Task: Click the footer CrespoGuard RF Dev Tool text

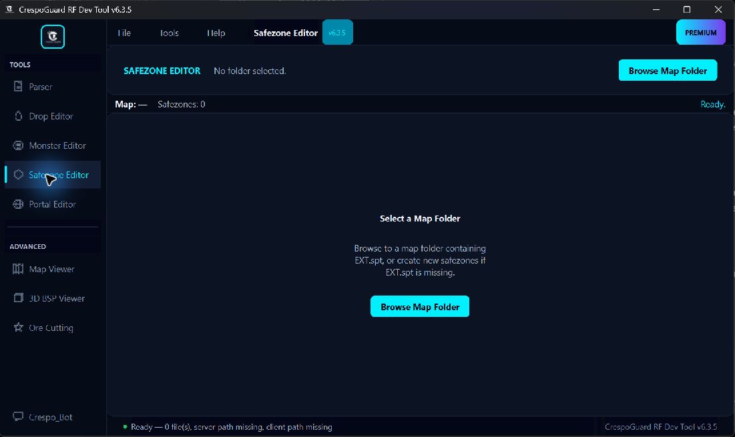Action: [661, 427]
